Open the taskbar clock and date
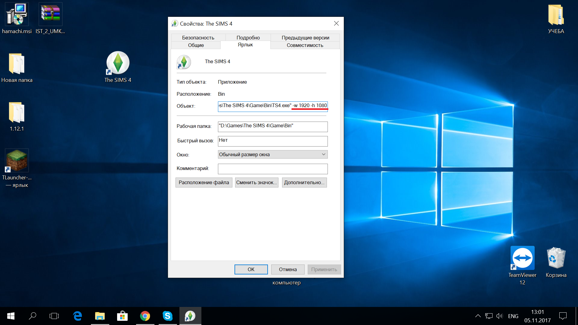 tap(537, 316)
